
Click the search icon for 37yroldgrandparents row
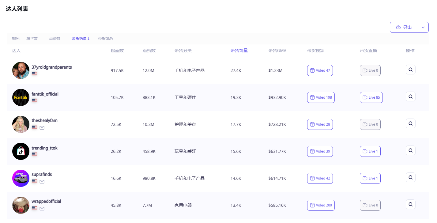[410, 70]
